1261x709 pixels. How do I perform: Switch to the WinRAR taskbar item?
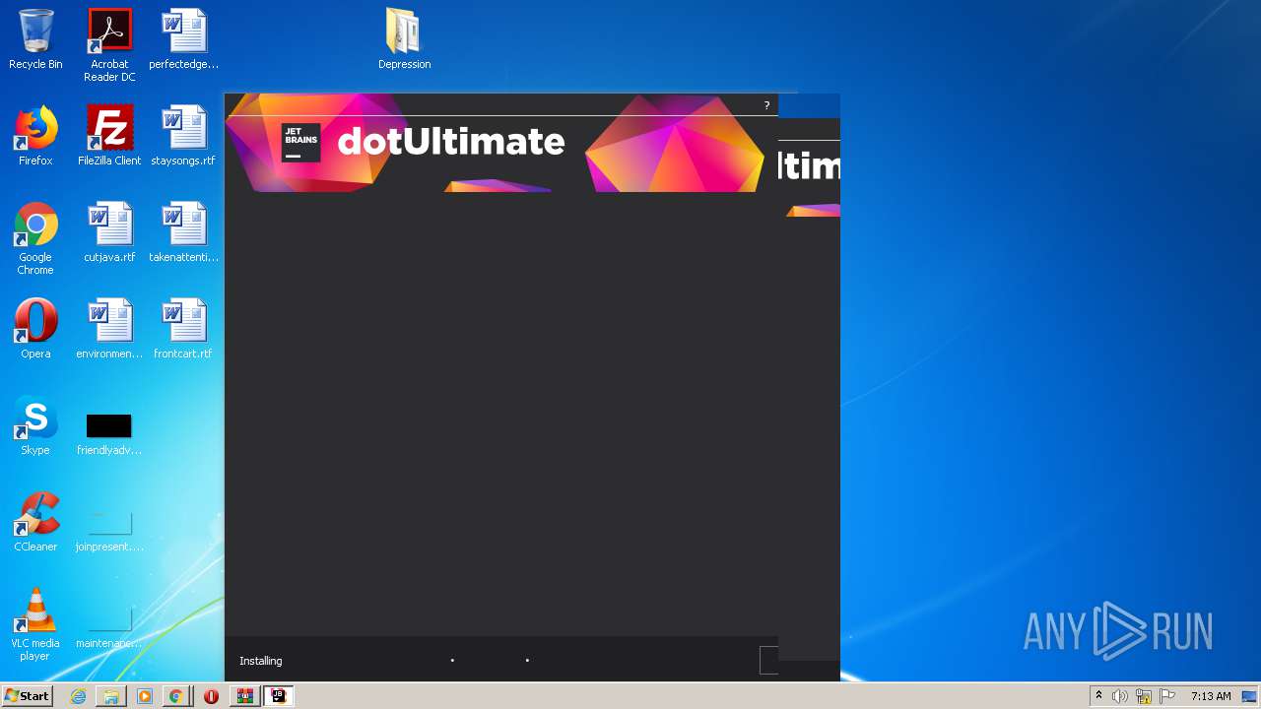(245, 696)
